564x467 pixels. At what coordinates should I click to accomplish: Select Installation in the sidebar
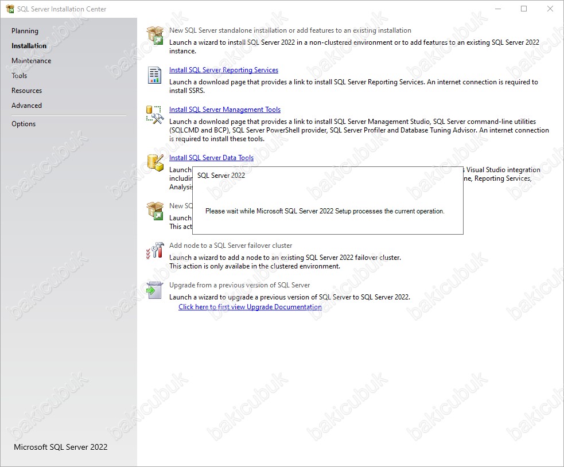point(29,46)
